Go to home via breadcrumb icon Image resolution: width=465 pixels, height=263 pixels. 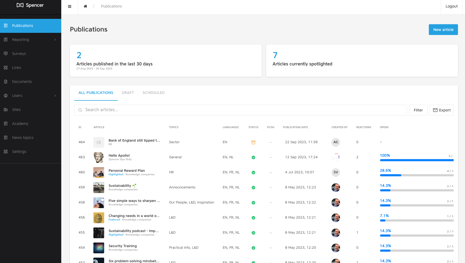tap(85, 6)
